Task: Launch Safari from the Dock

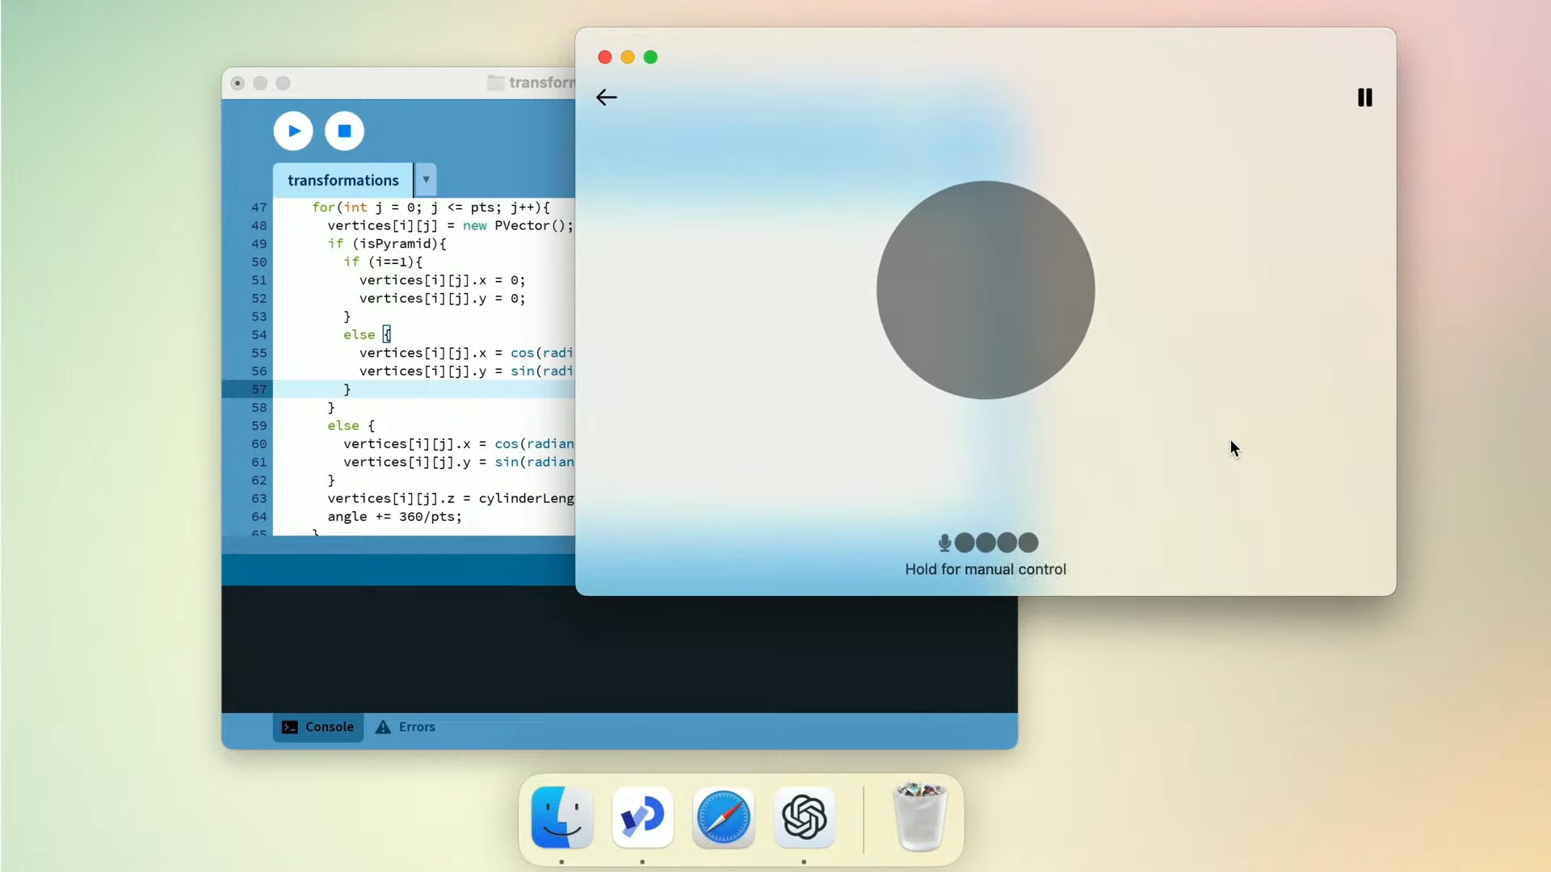Action: coord(723,817)
